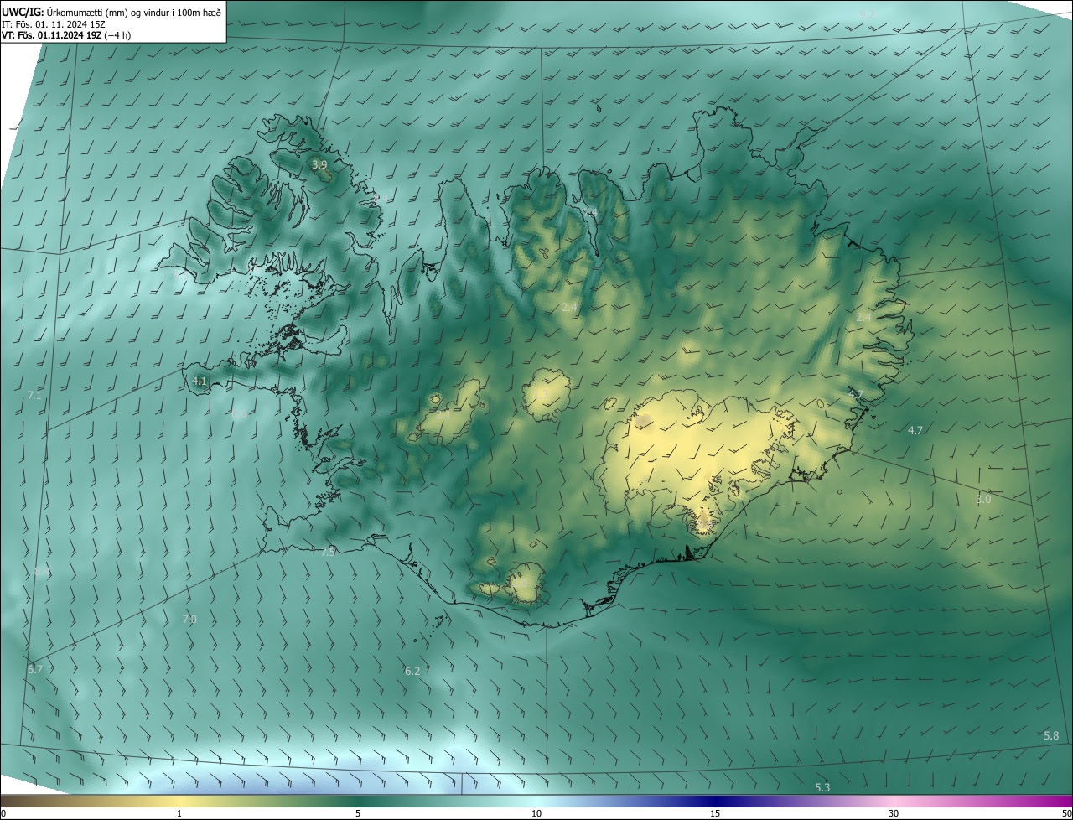
Task: Click the 3.9 value label in the Westfjords
Action: 319,165
